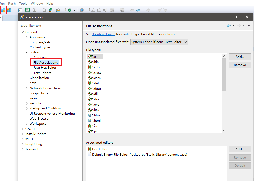Viewport: 254px width, 181px height.
Task: Open the Web Browser preferences page
Action: (39, 119)
